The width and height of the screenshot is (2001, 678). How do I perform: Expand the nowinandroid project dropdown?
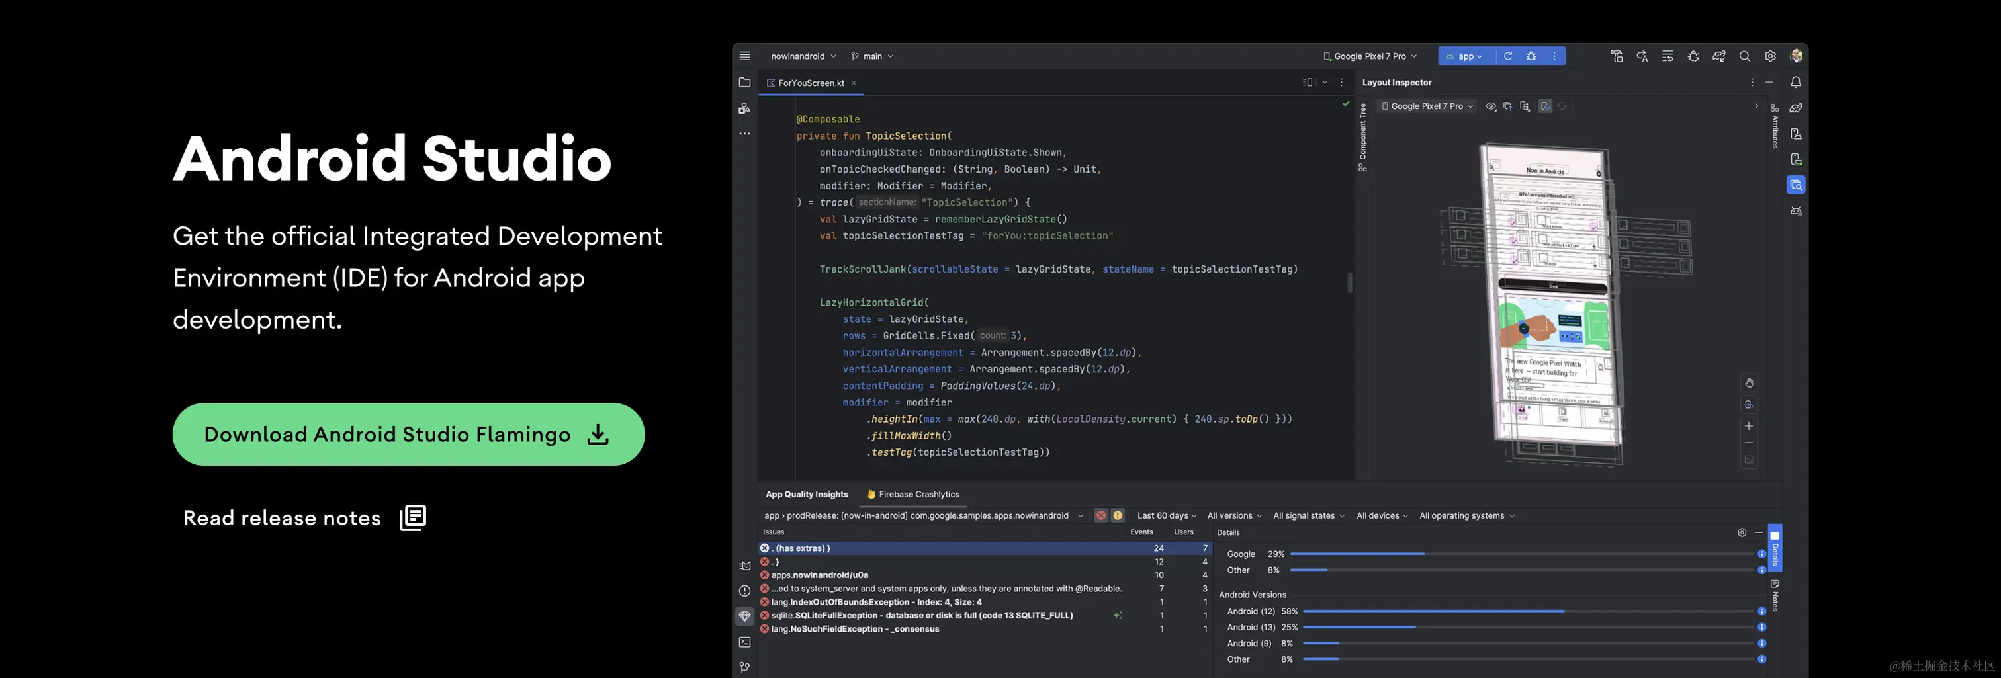[803, 56]
